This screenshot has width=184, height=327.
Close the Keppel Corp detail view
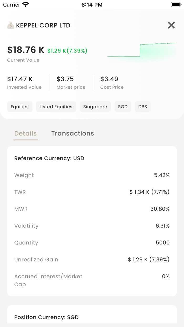171,25
